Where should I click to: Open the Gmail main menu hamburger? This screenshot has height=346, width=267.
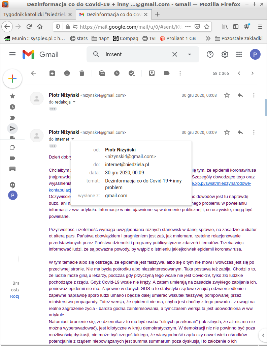coord(12,54)
